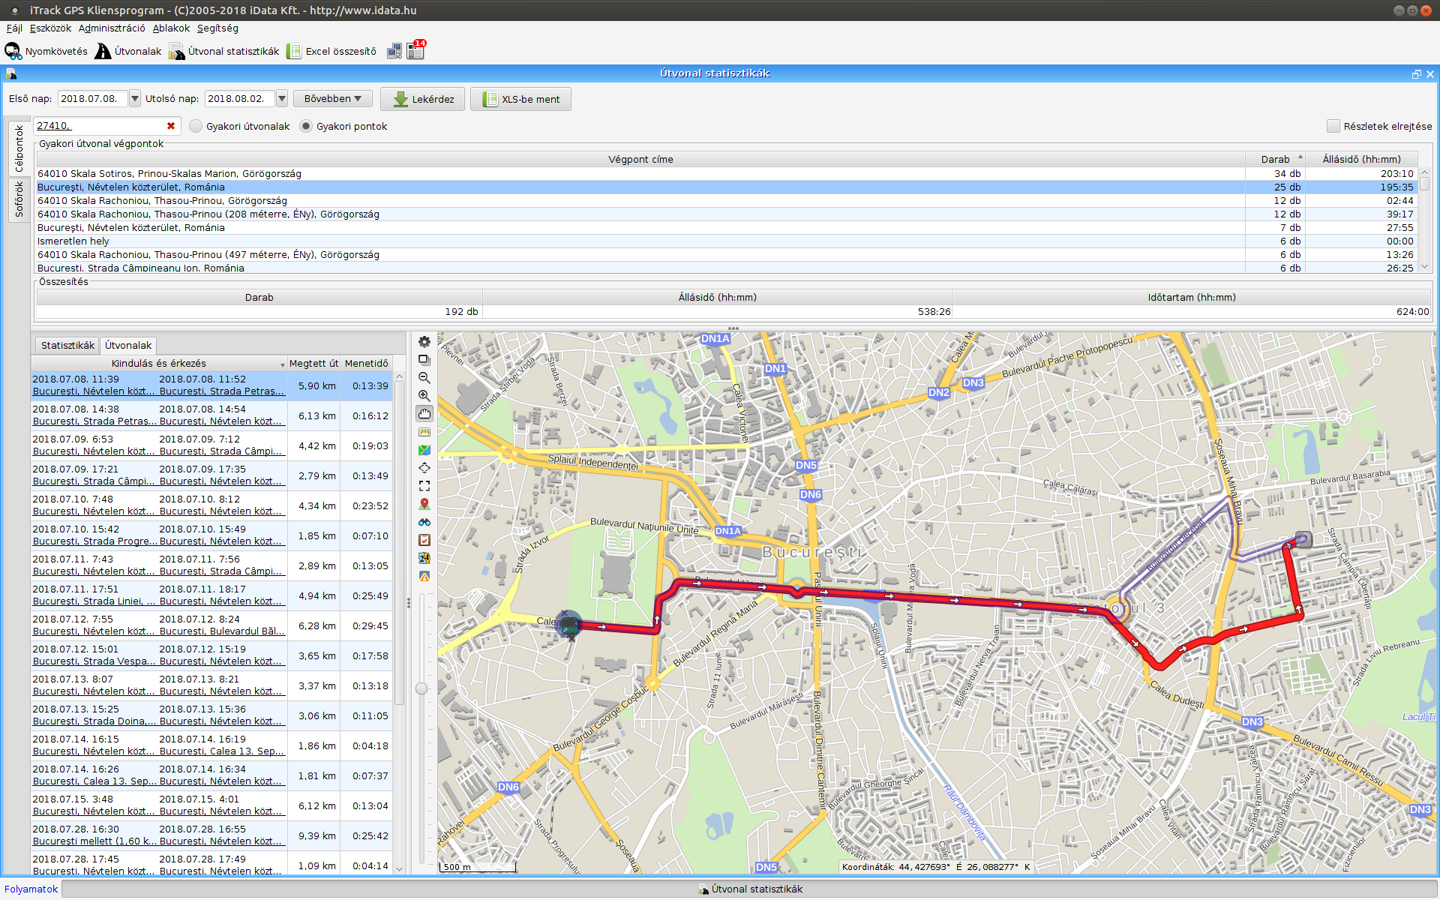Open the Első nap date dropdown
Screen dimensions: 1440x900
135,98
